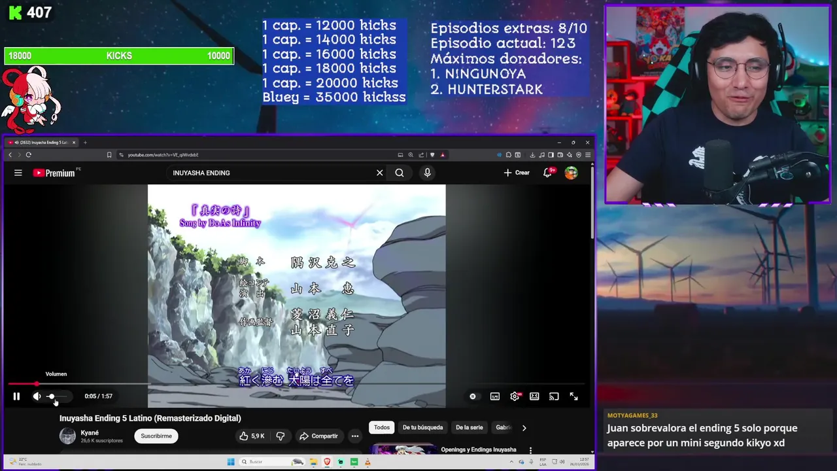Open the YouTube hamburger guide menu

pyautogui.click(x=18, y=173)
